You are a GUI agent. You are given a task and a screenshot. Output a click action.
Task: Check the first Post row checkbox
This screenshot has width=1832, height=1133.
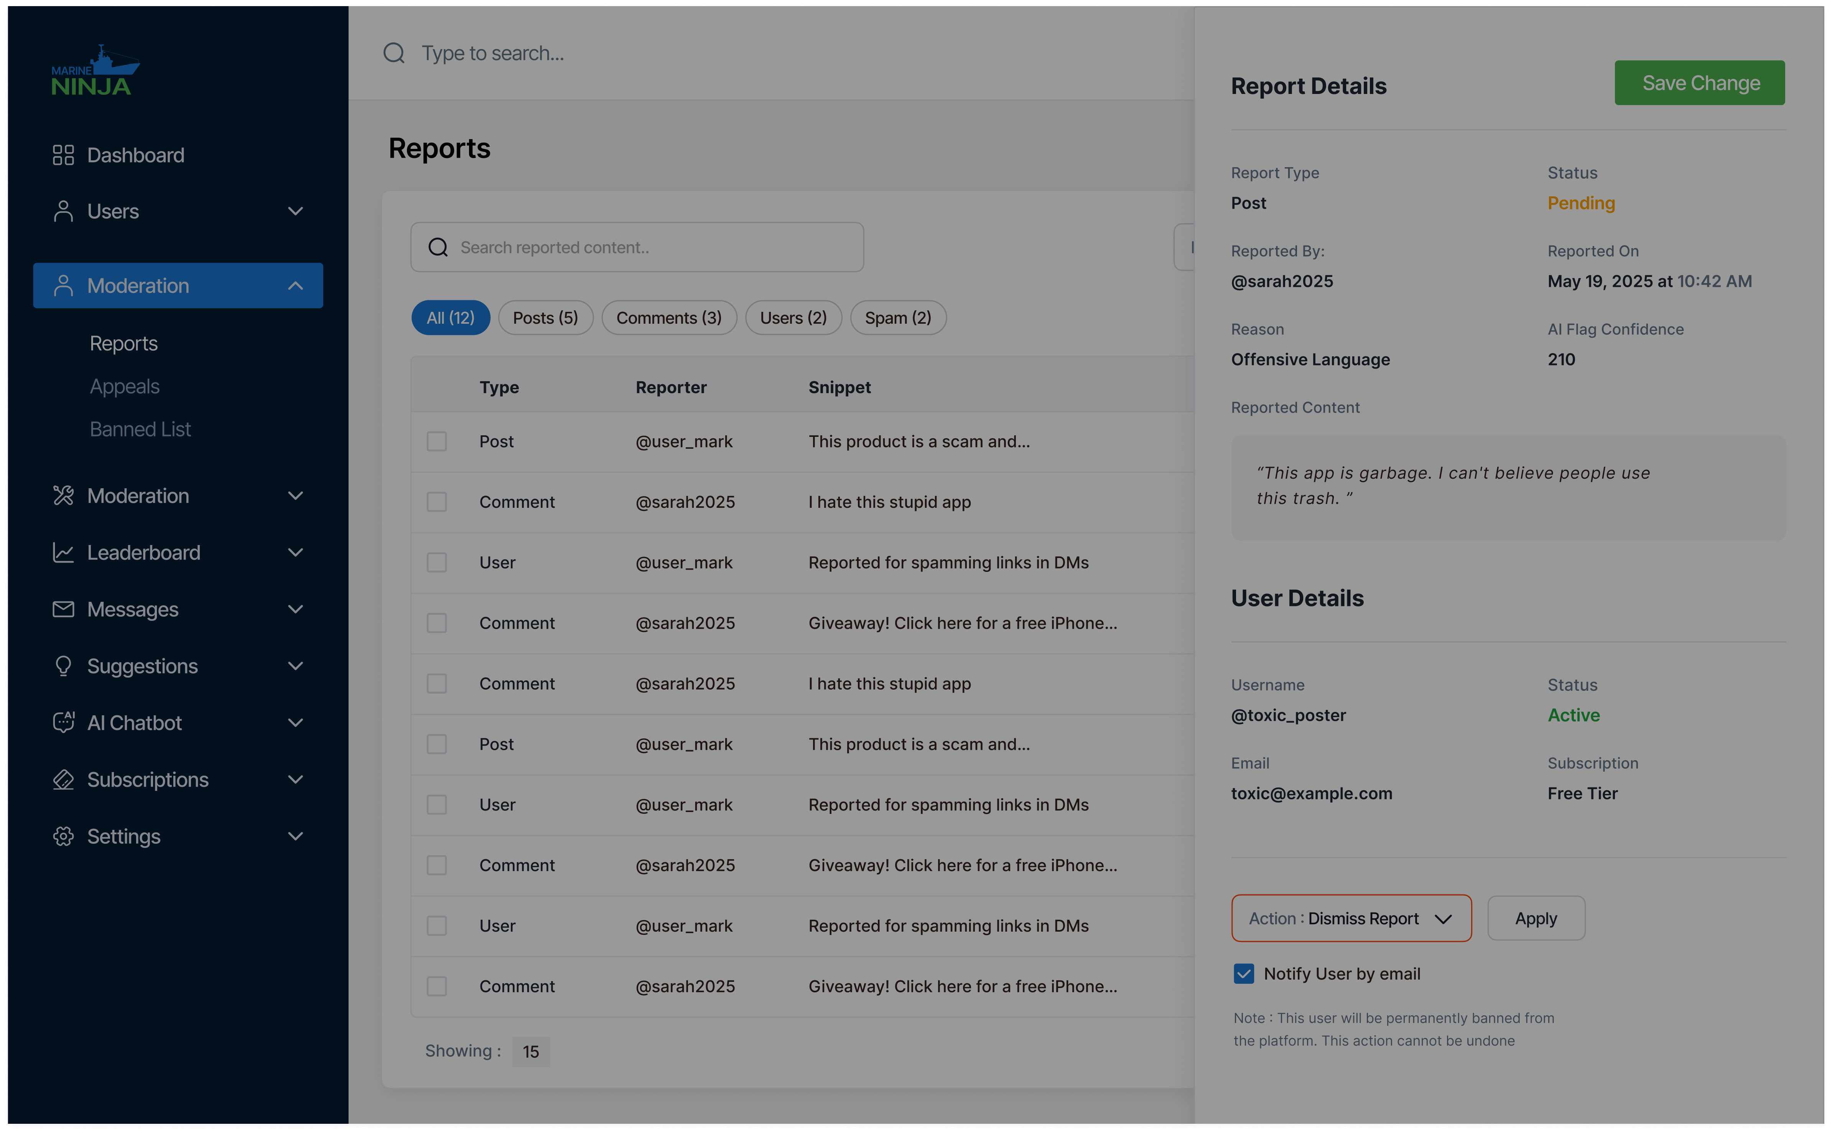click(436, 441)
